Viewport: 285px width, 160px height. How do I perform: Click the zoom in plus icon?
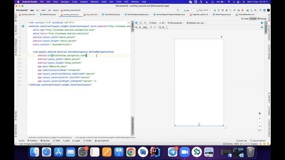[260, 119]
